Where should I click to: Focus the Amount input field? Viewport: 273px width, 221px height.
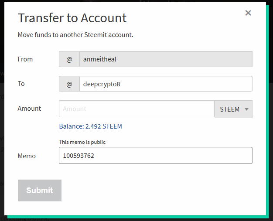[x=136, y=109]
